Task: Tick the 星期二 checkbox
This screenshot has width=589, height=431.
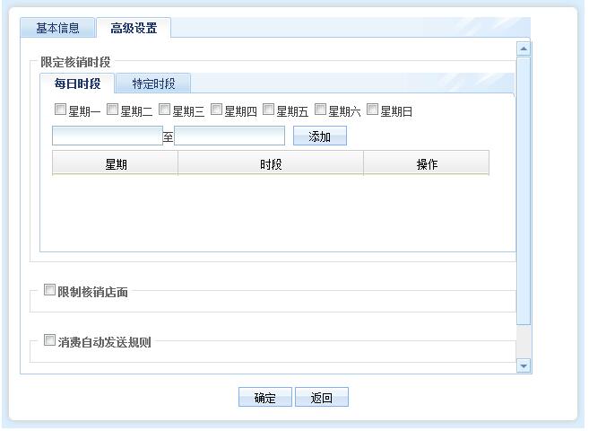Action: click(112, 110)
